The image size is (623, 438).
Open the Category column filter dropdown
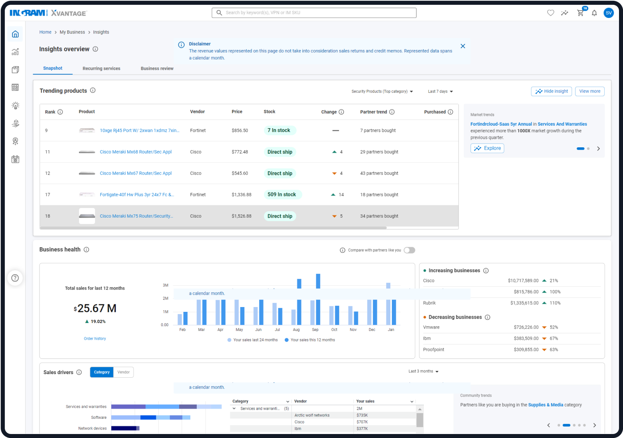point(288,402)
